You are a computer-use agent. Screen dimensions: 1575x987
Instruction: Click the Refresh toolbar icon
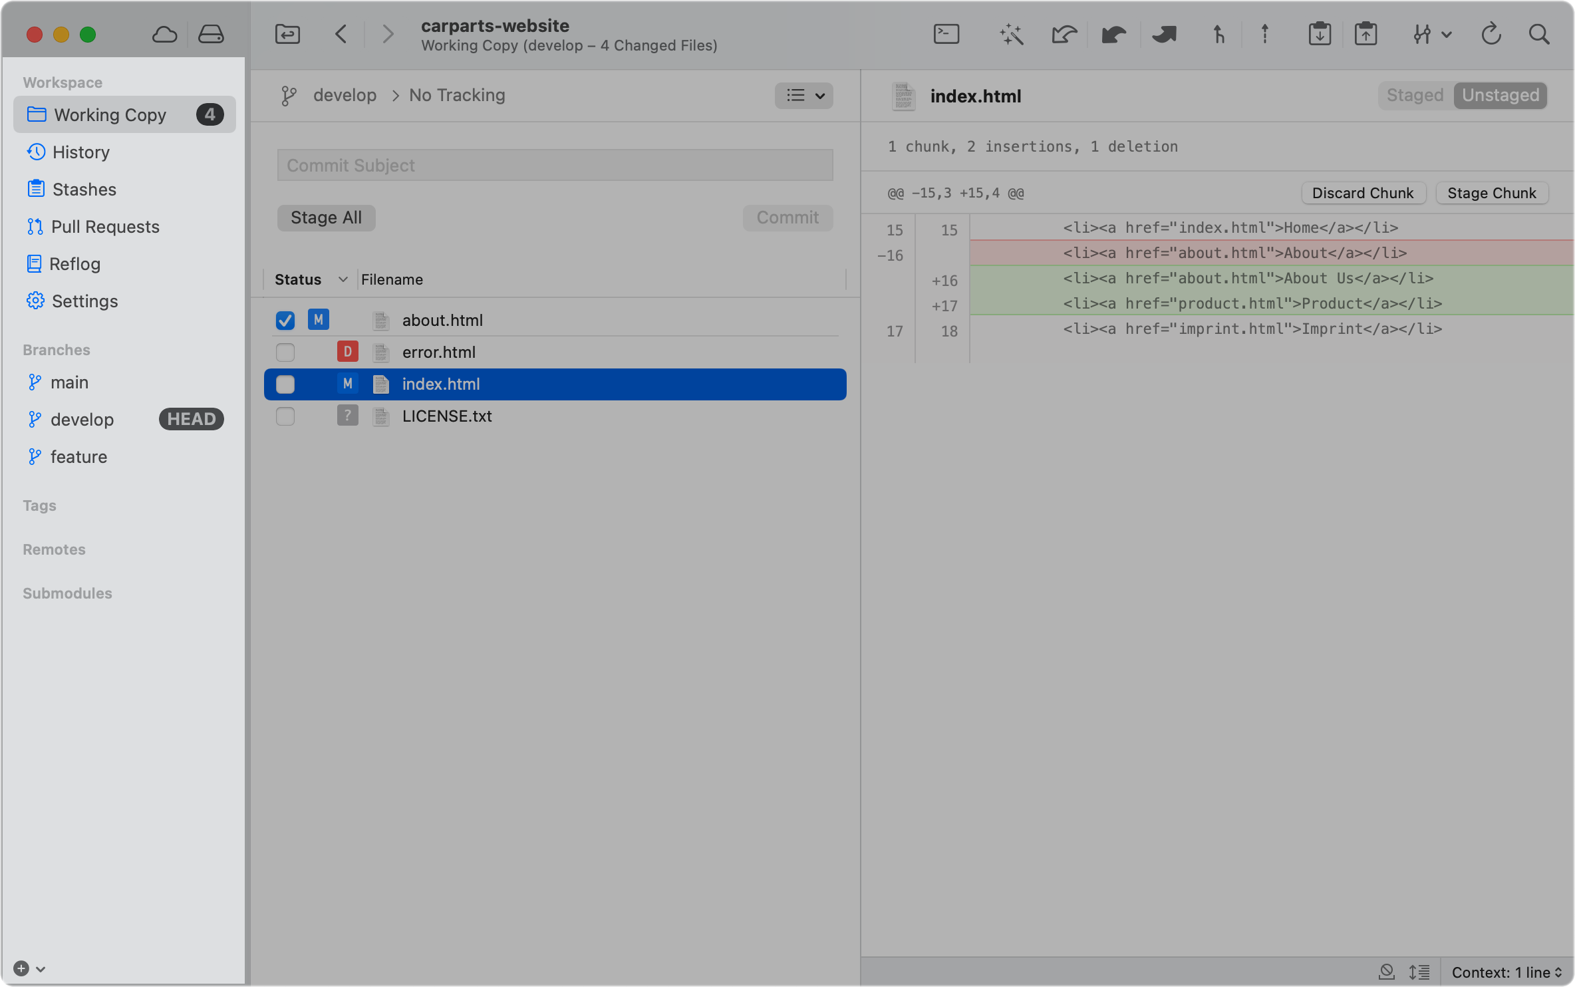[x=1491, y=34]
